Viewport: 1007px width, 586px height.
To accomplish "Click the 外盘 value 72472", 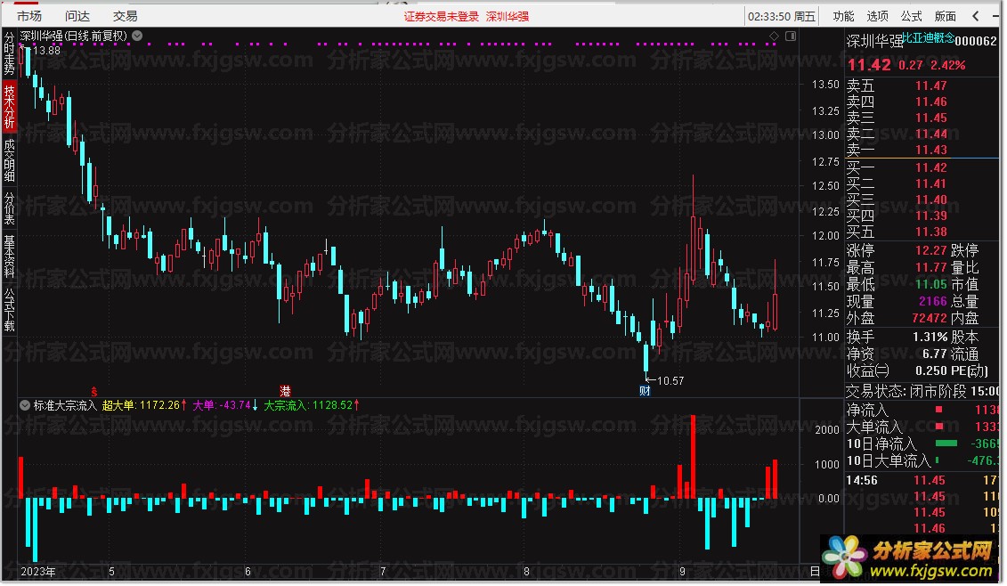I will point(930,318).
